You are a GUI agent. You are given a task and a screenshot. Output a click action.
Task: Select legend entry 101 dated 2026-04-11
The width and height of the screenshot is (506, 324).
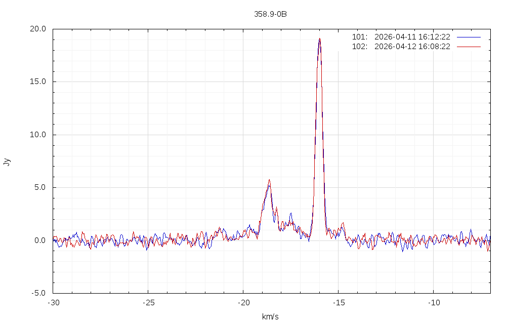pos(401,37)
